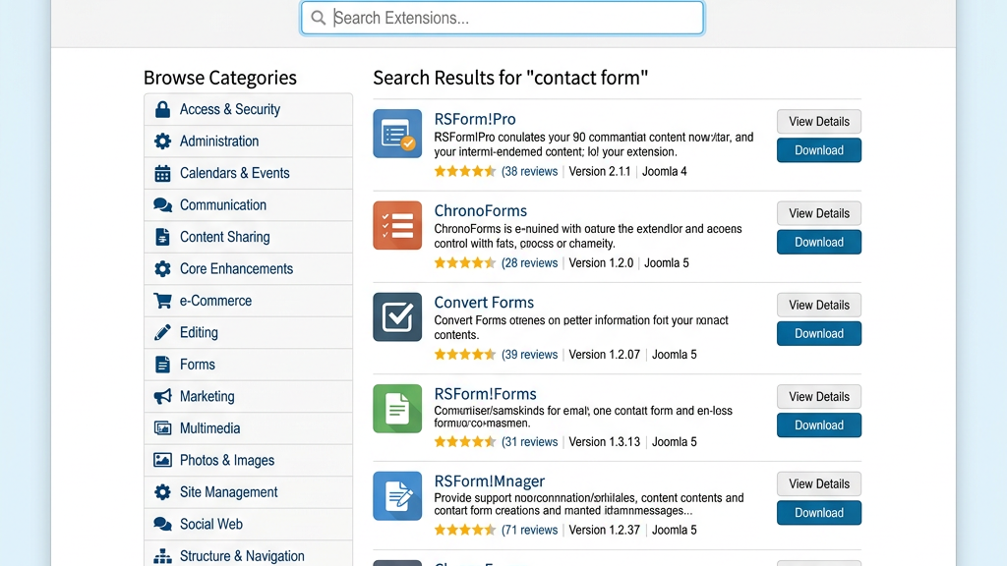Click the Calendars & Events calendar icon
This screenshot has height=566, width=1007.
pyautogui.click(x=163, y=173)
